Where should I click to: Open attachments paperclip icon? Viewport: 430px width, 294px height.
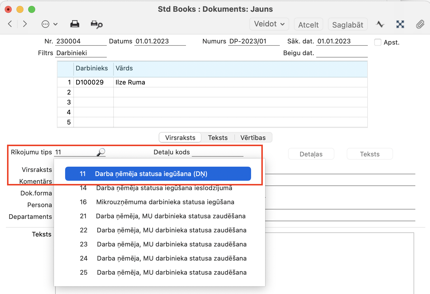(x=420, y=24)
